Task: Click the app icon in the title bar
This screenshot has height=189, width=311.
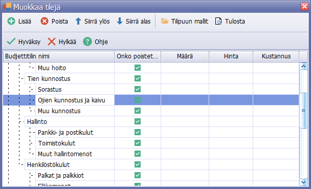Action: pos(7,7)
